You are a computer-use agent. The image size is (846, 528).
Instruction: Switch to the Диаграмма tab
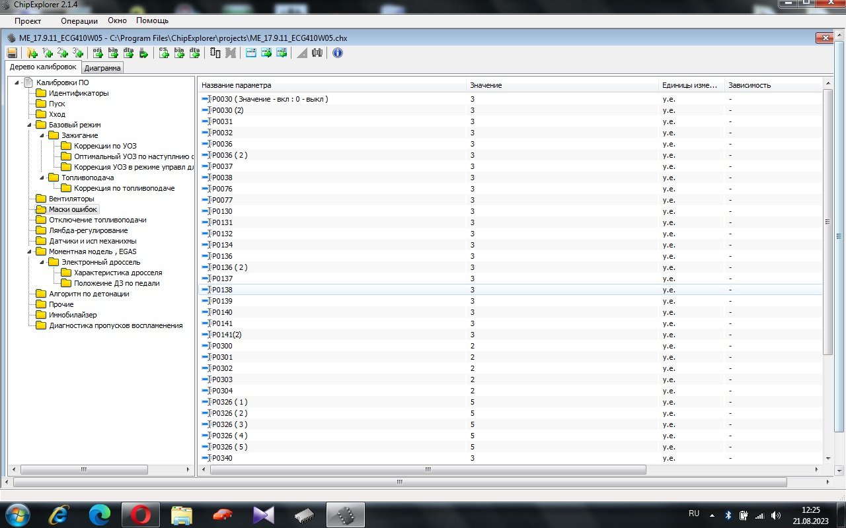(x=102, y=68)
